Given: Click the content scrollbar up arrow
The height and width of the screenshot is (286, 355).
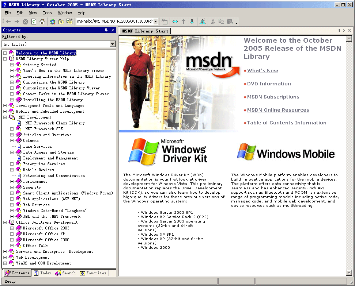Looking at the screenshot, I should pyautogui.click(x=349, y=39).
